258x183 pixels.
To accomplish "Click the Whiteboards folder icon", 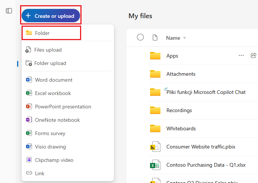I will (155, 128).
